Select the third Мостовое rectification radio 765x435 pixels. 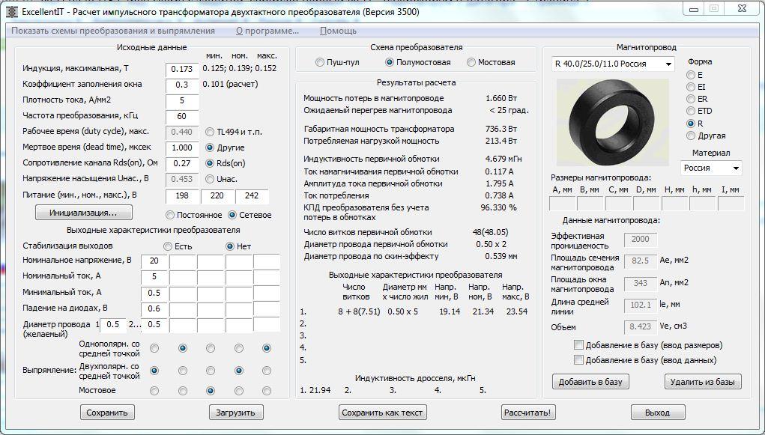tap(211, 391)
